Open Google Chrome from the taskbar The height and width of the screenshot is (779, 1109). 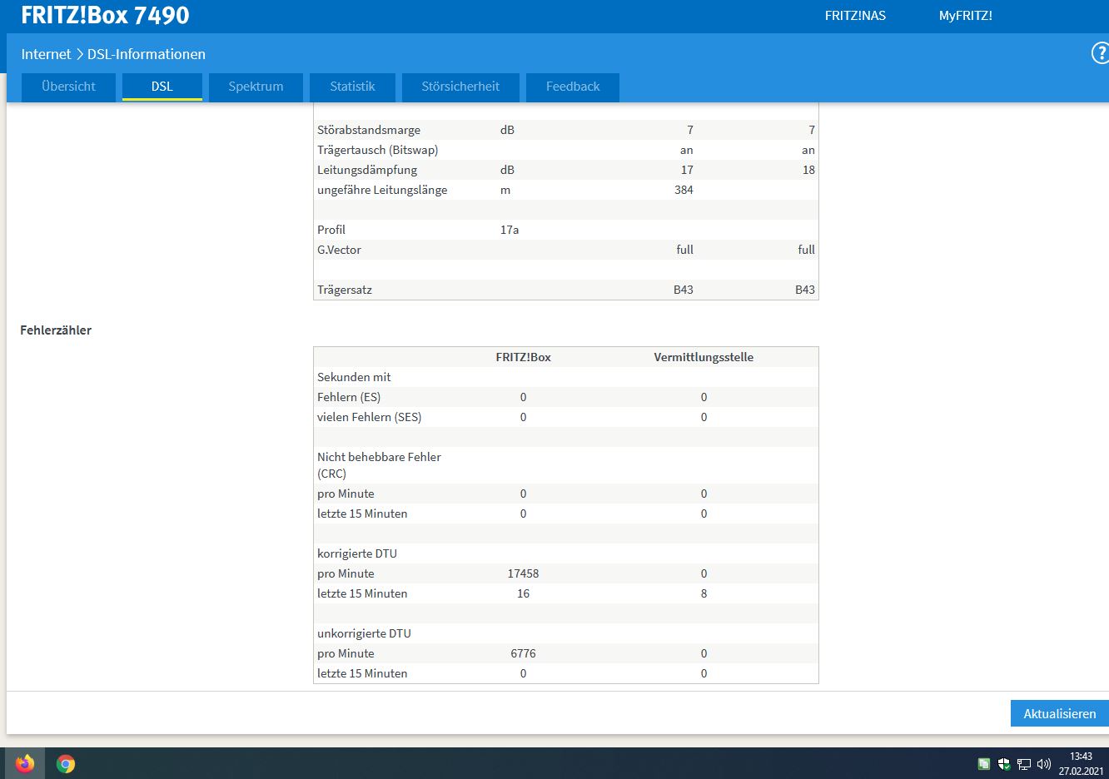click(x=66, y=763)
